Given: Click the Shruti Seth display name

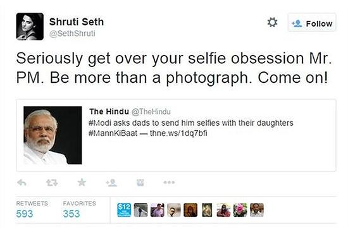Looking at the screenshot, I should tap(77, 21).
